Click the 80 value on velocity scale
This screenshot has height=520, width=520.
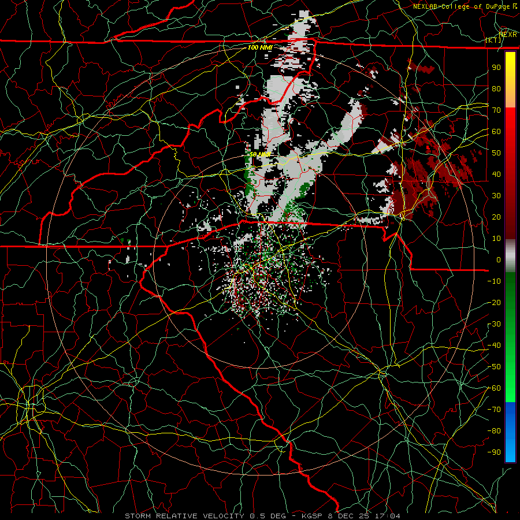(x=496, y=88)
